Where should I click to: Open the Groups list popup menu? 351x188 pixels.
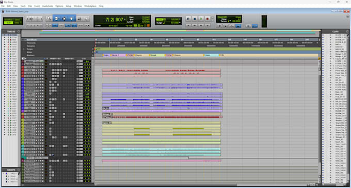click(x=19, y=170)
